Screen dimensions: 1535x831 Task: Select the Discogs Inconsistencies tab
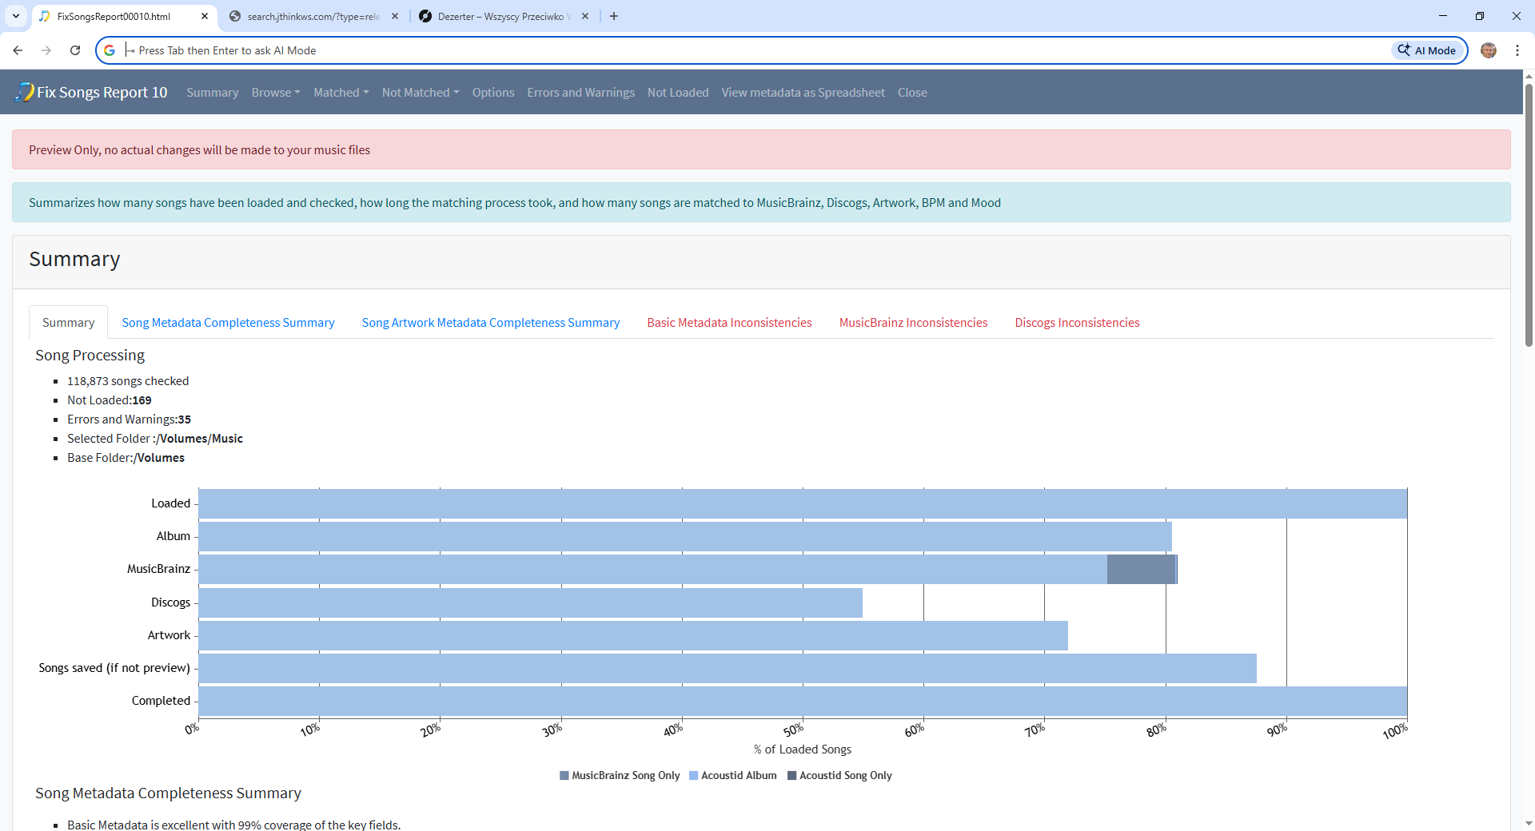tap(1077, 323)
